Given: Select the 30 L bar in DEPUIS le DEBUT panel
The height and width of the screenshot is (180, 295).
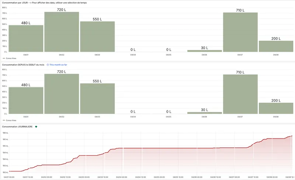Looking at the screenshot, I should [x=205, y=113].
